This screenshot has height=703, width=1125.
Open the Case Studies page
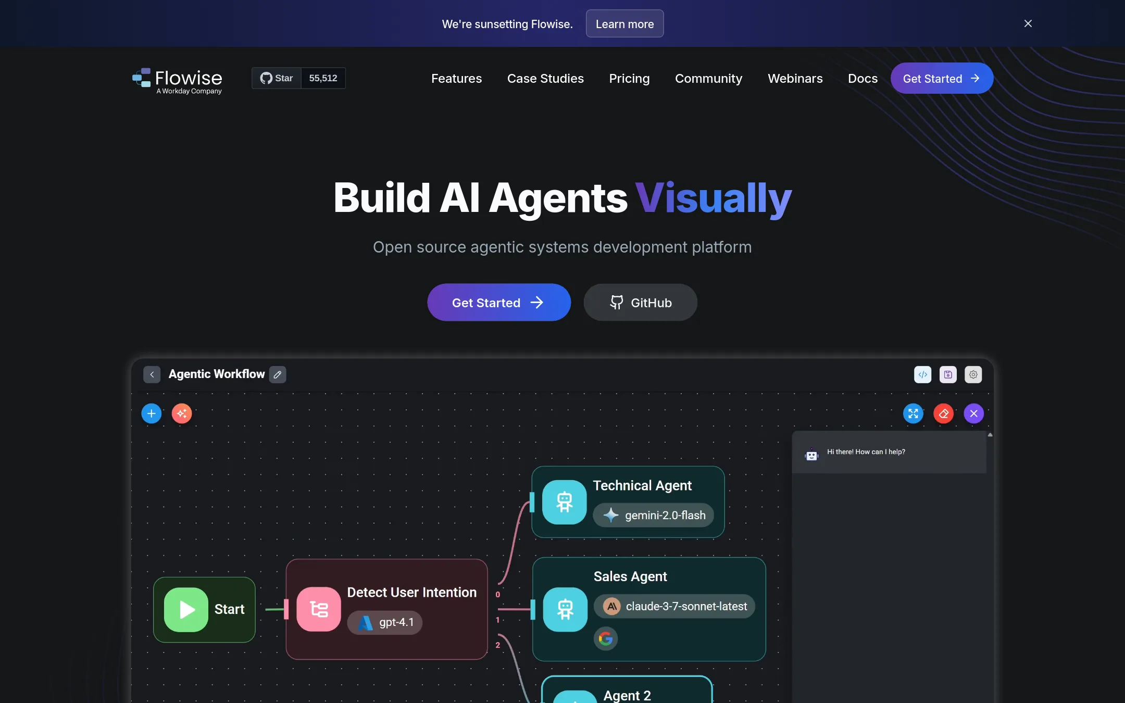click(x=545, y=79)
